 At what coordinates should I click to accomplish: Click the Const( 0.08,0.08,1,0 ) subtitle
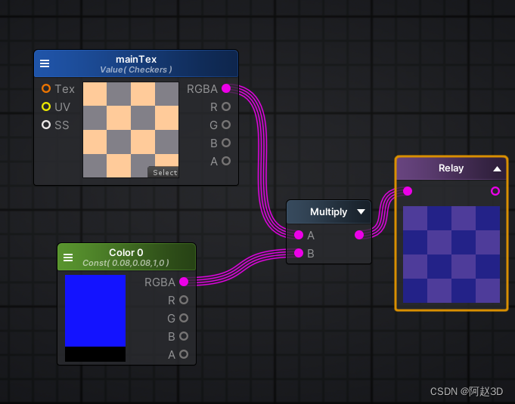tap(126, 263)
